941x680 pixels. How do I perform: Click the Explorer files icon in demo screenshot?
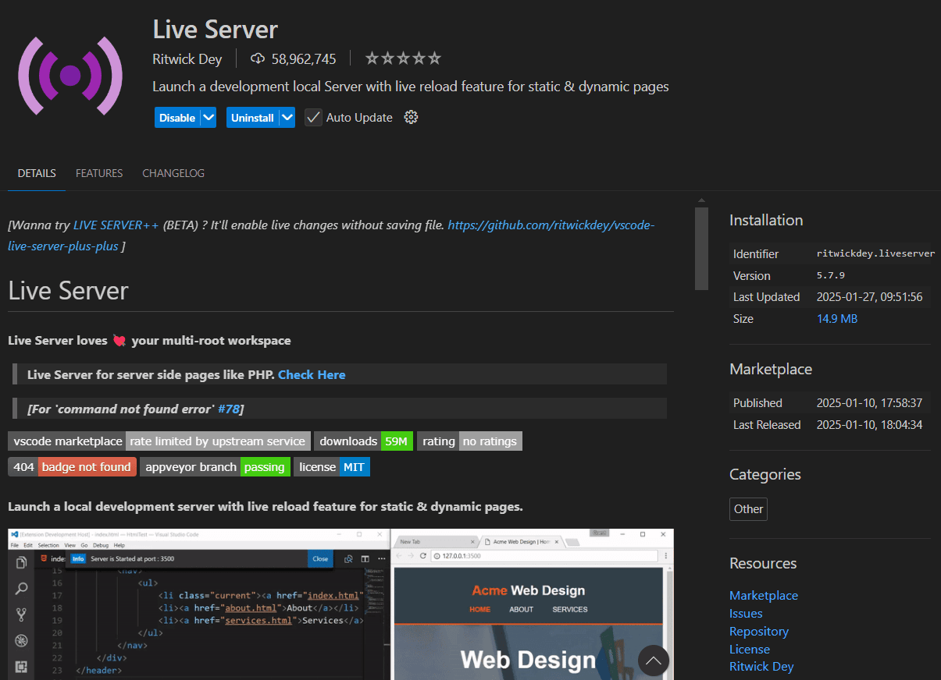[x=21, y=563]
